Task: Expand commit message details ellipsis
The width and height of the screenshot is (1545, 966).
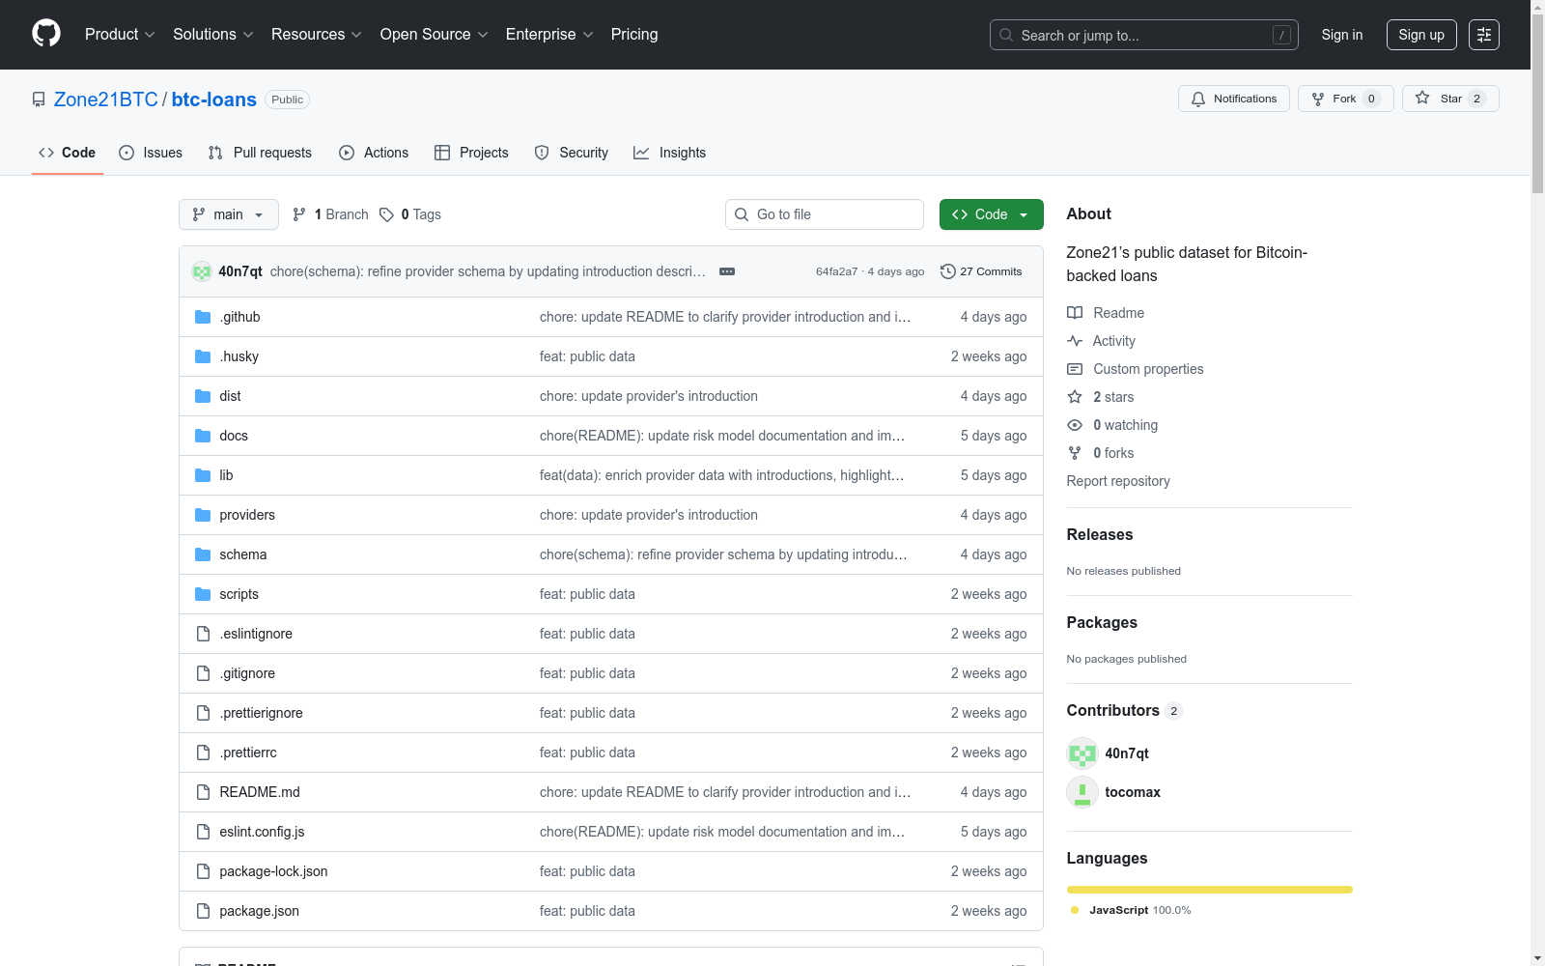Action: point(727,271)
